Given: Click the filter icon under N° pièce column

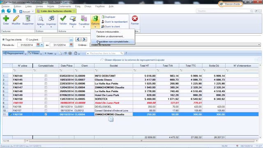Looking at the screenshot, I should pos(15,70).
